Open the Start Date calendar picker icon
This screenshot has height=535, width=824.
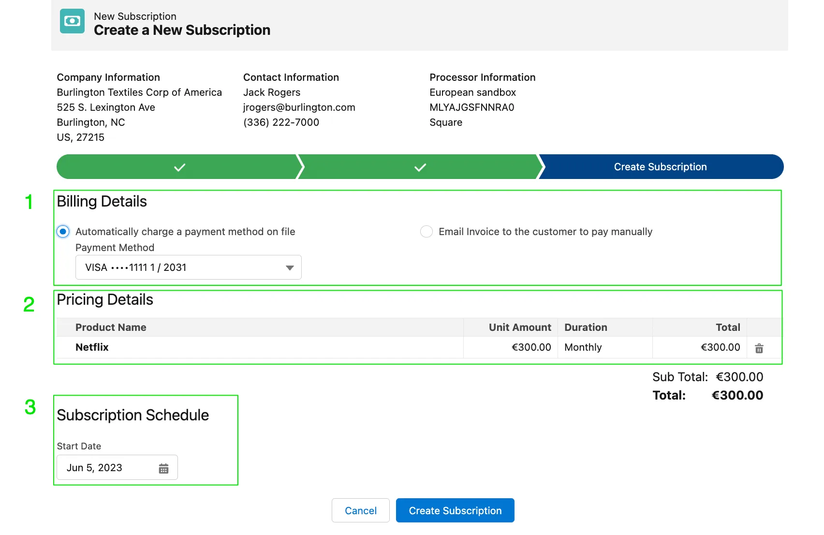point(163,468)
